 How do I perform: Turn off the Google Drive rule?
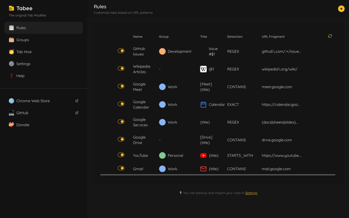tap(121, 139)
